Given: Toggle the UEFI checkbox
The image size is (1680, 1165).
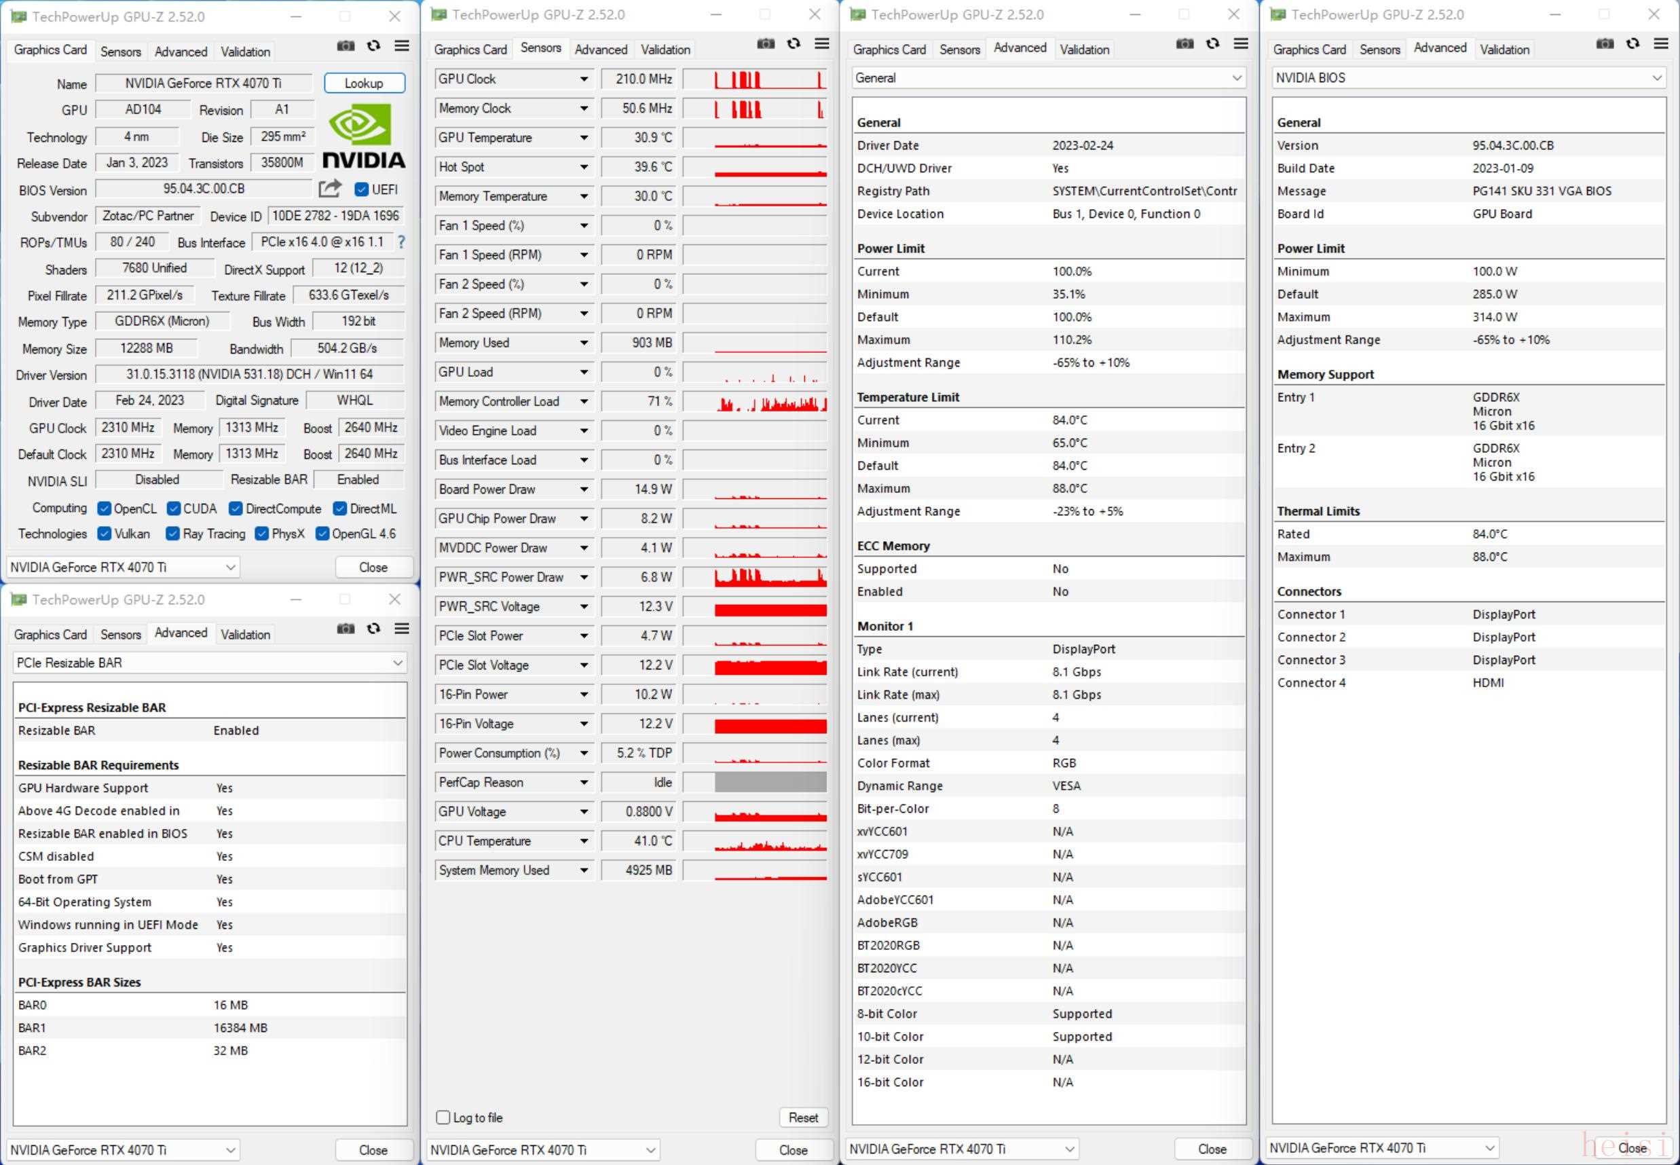Looking at the screenshot, I should coord(361,190).
